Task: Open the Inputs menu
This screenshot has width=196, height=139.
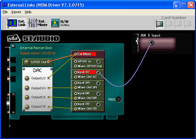Action: 16,12
